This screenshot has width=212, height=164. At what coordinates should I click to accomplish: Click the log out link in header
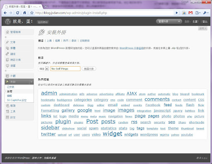[205, 22]
